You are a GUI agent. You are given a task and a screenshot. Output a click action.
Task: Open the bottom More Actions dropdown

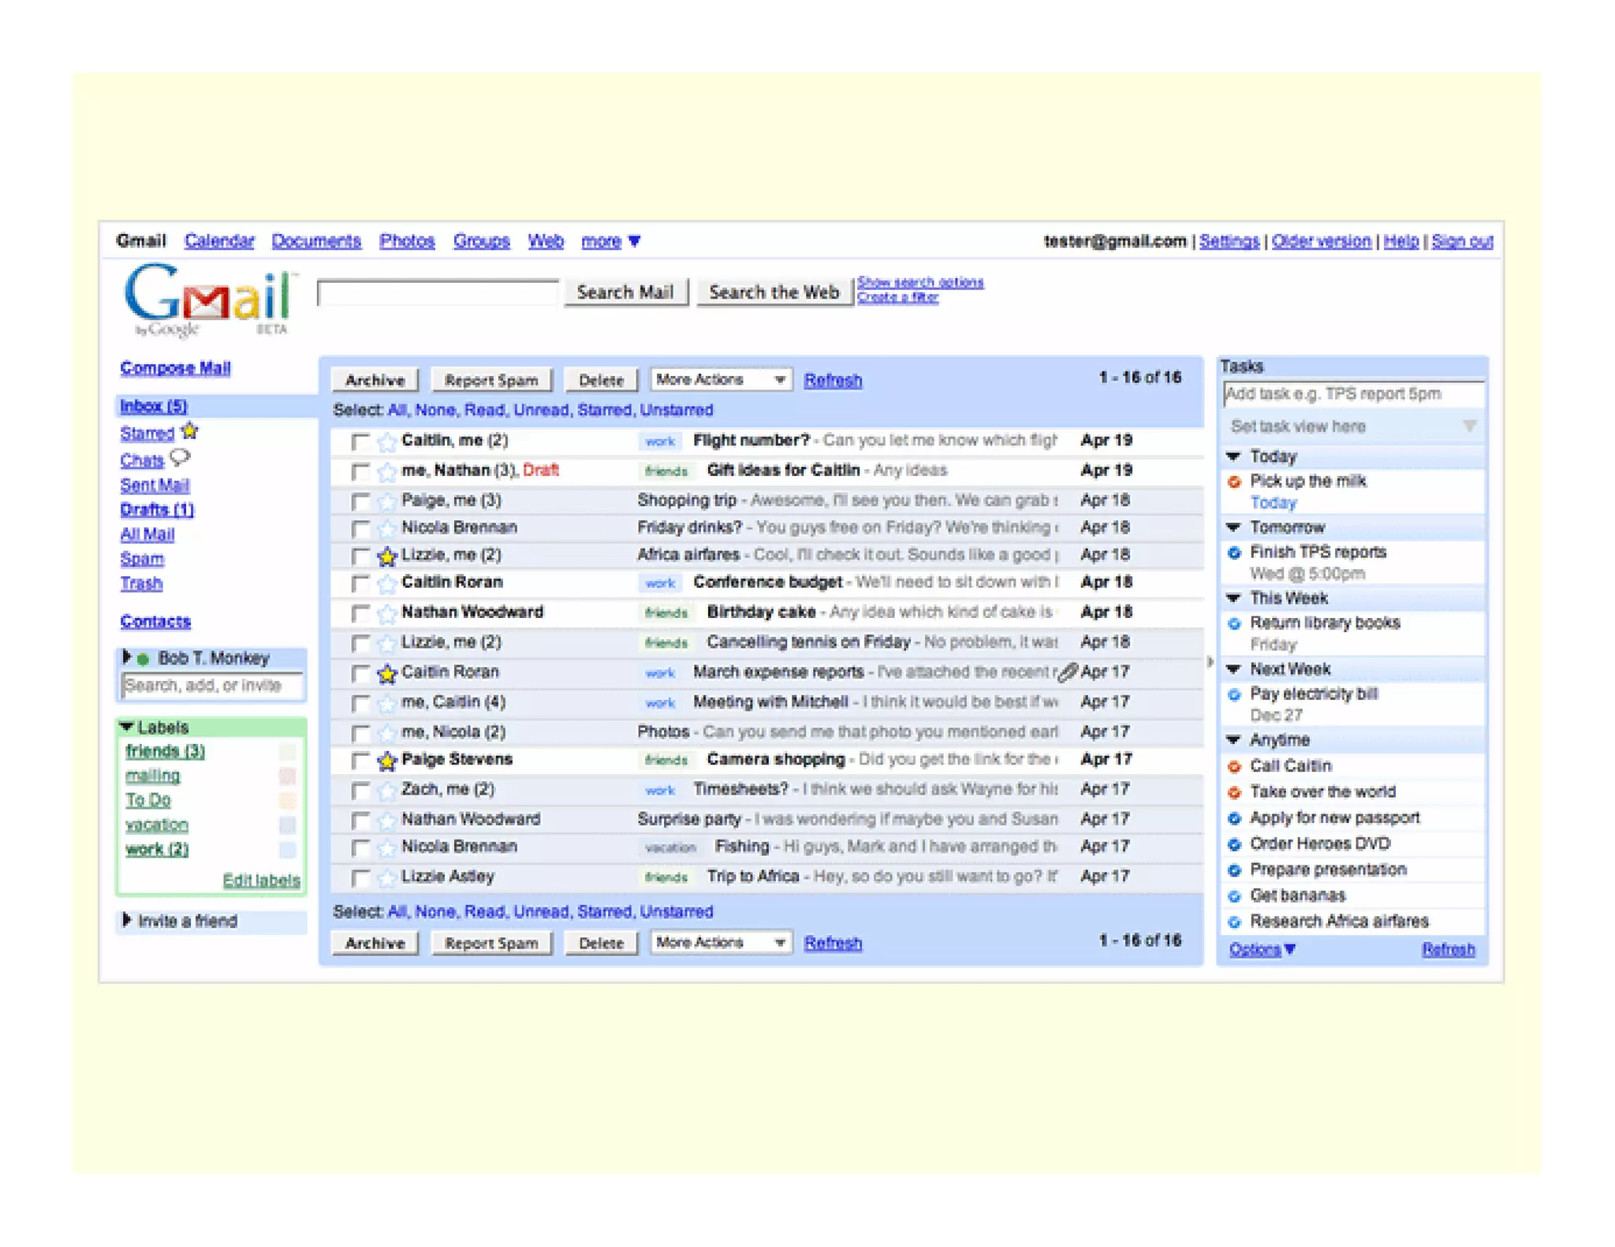[x=720, y=943]
